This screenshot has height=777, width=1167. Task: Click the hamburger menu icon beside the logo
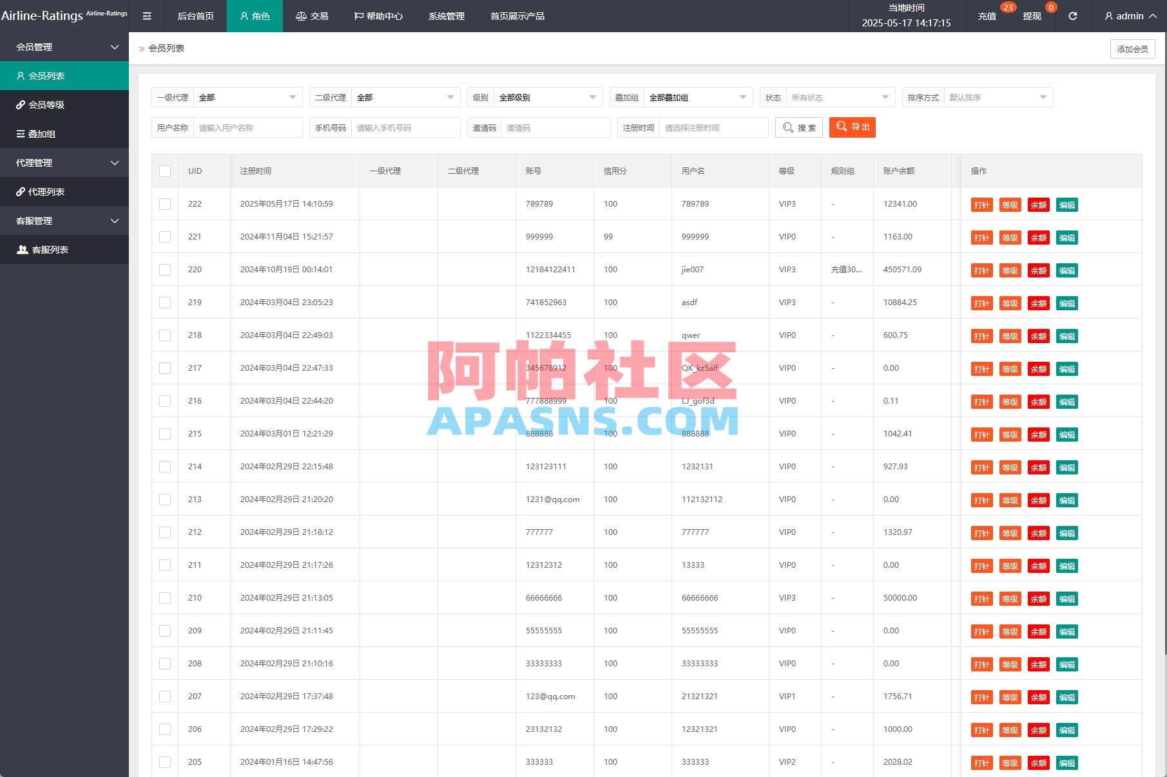tap(147, 15)
